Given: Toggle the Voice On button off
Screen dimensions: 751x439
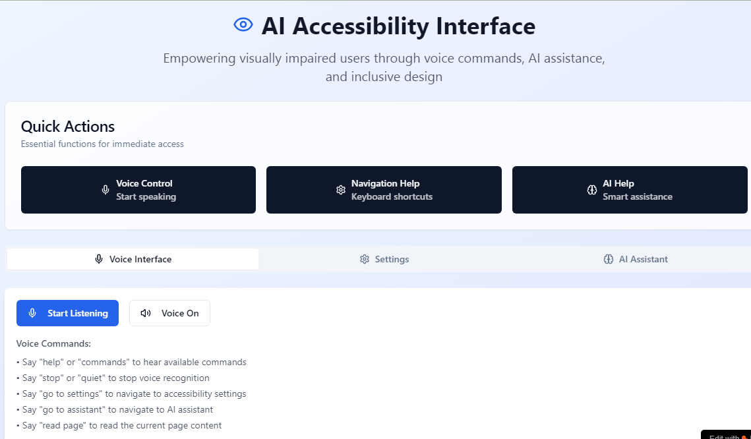Looking at the screenshot, I should [x=169, y=313].
